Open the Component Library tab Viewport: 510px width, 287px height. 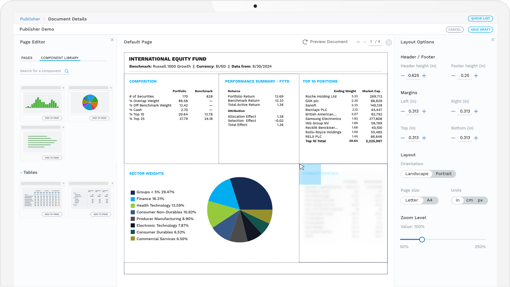(x=60, y=58)
